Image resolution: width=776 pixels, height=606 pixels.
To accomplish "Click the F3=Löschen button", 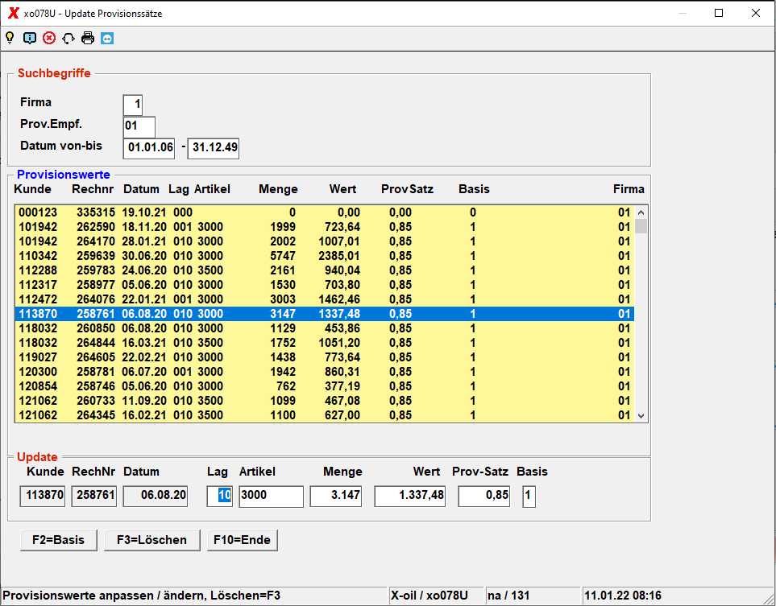I will pyautogui.click(x=152, y=540).
